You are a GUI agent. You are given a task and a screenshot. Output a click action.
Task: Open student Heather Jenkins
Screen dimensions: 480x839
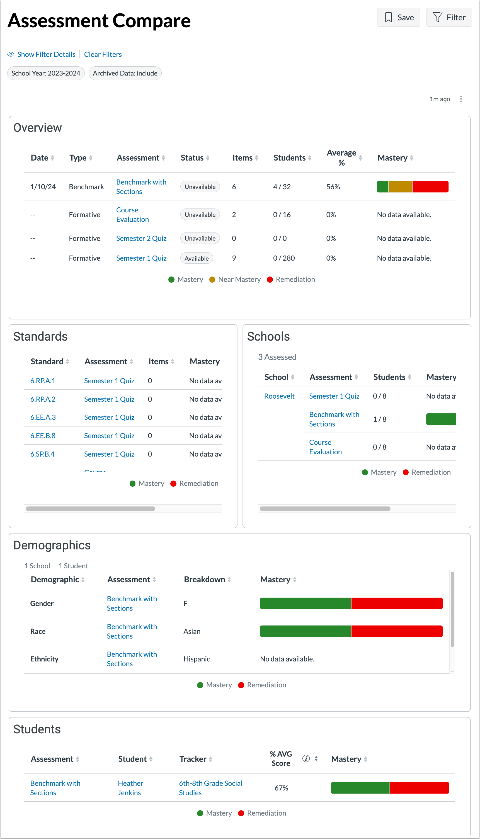coord(130,788)
